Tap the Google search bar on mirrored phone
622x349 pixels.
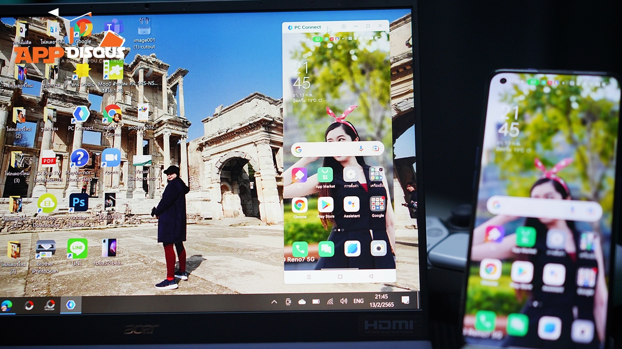[x=338, y=149]
